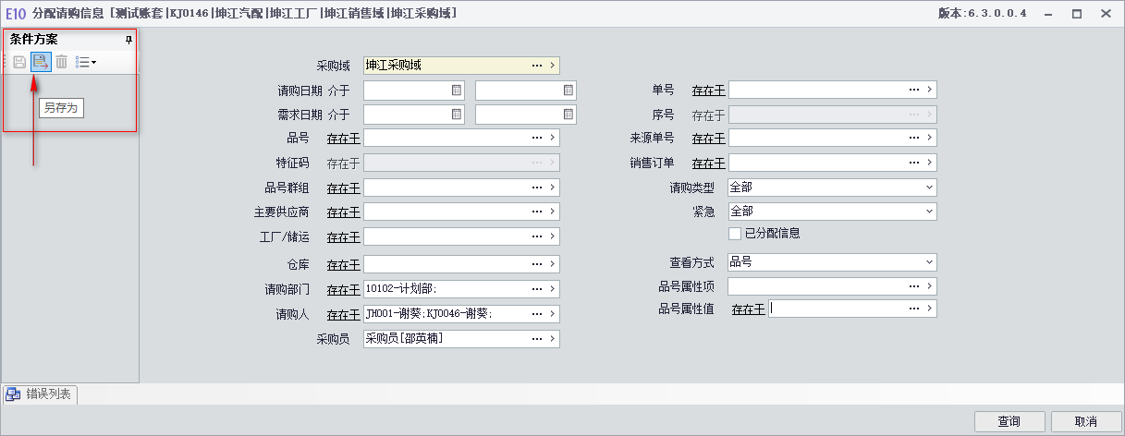The image size is (1125, 436).
Task: Click the right arrow in 请购人 field
Action: click(553, 314)
